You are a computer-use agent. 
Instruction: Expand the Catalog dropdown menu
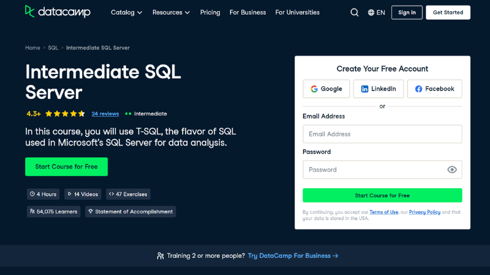pos(127,12)
